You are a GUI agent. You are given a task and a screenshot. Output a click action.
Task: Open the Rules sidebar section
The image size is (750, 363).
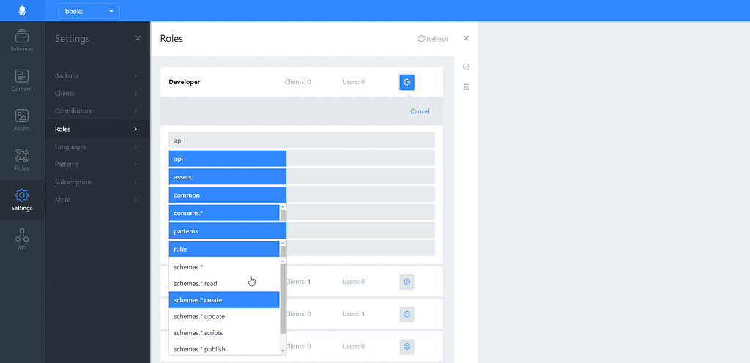coord(22,160)
